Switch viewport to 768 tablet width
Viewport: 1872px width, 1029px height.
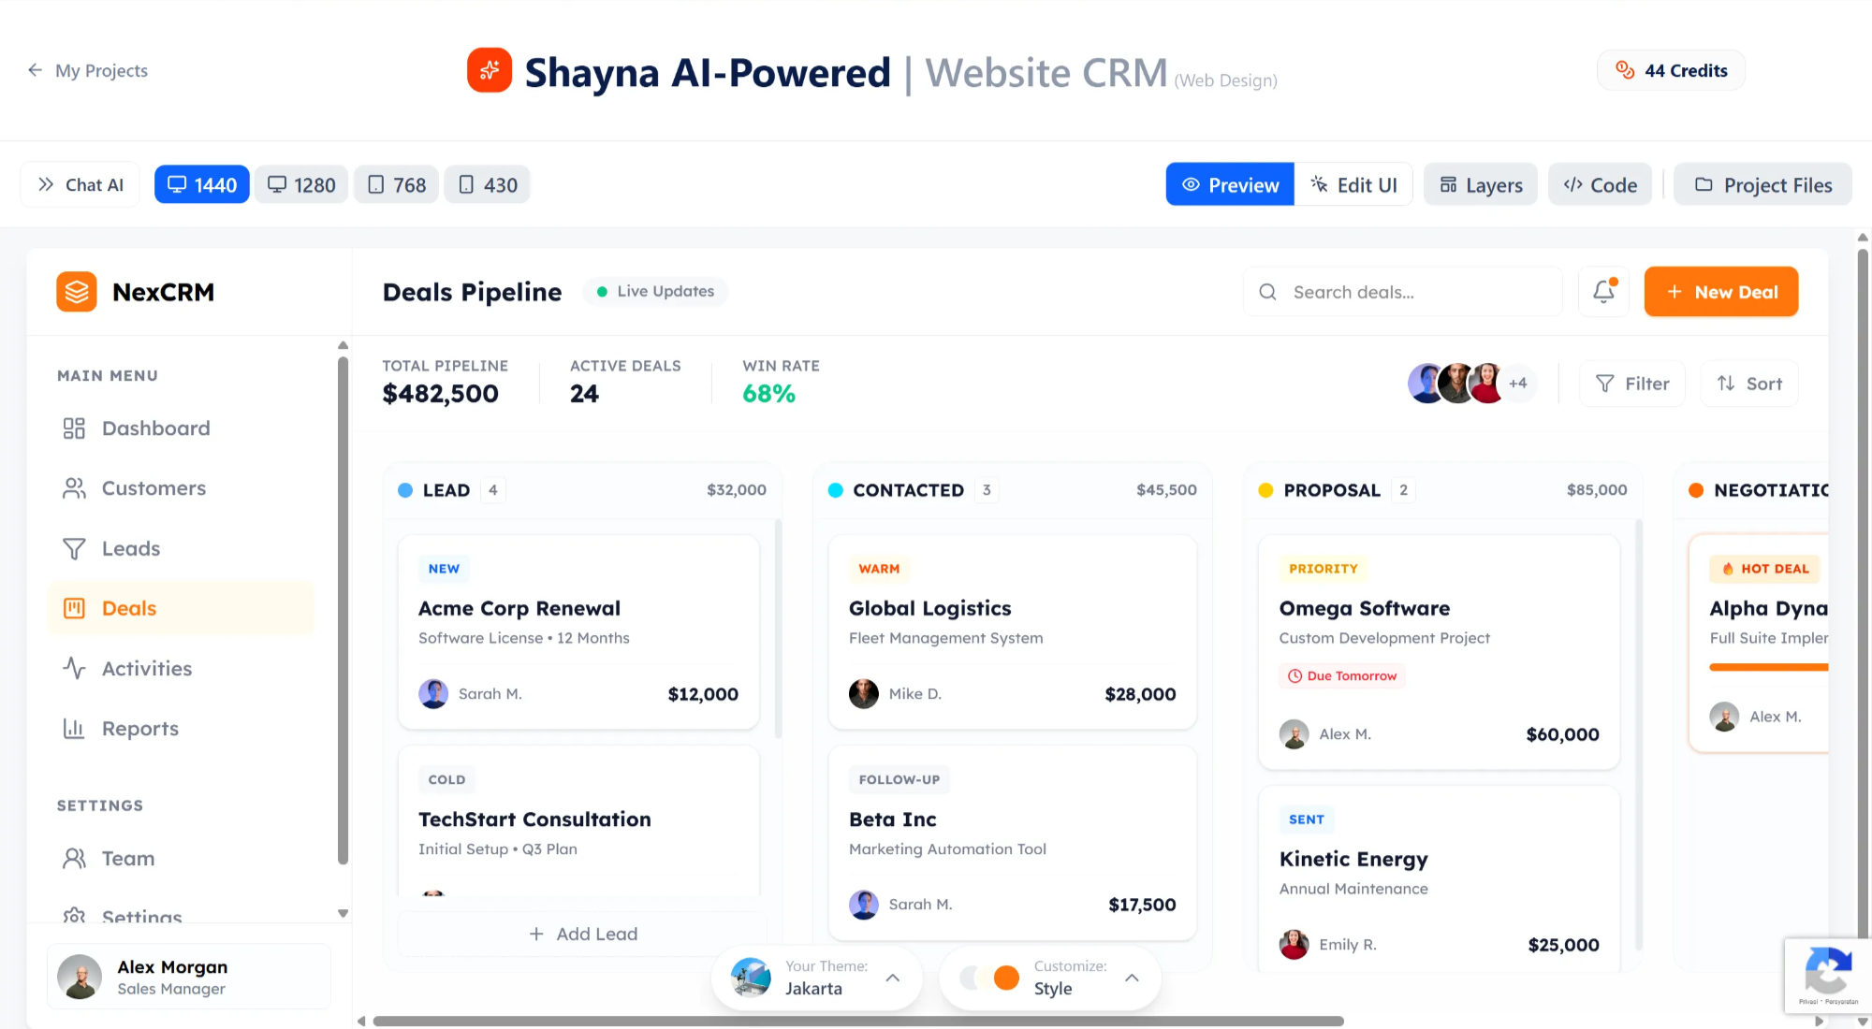click(397, 185)
